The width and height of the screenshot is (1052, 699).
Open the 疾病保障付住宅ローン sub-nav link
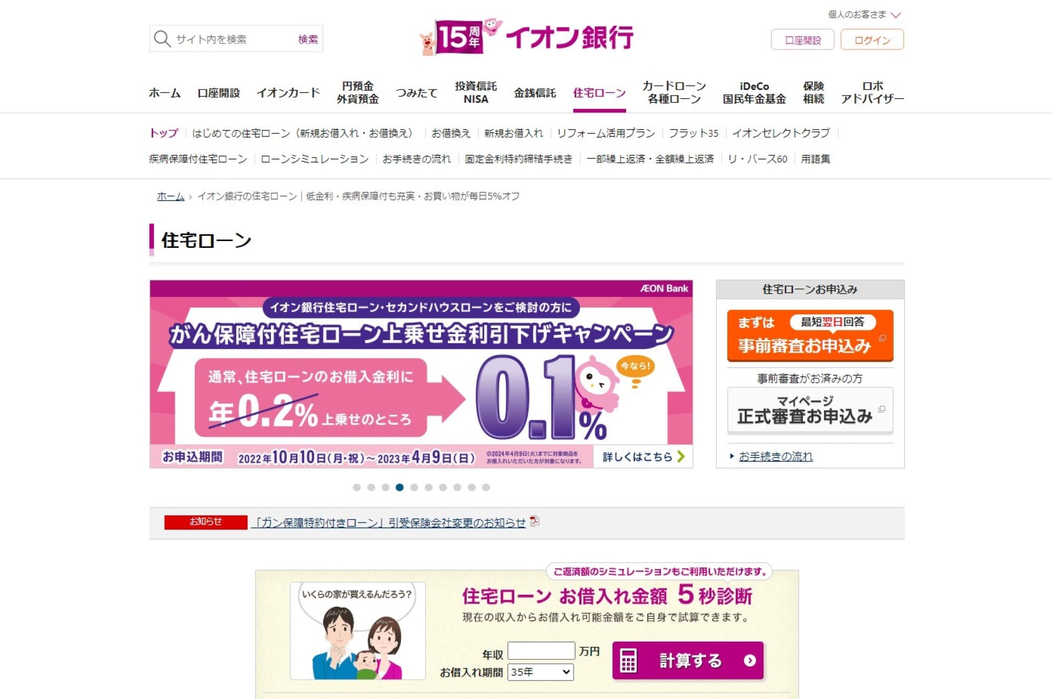click(198, 159)
